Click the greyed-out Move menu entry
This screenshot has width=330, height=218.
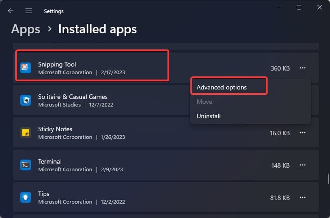click(x=204, y=102)
